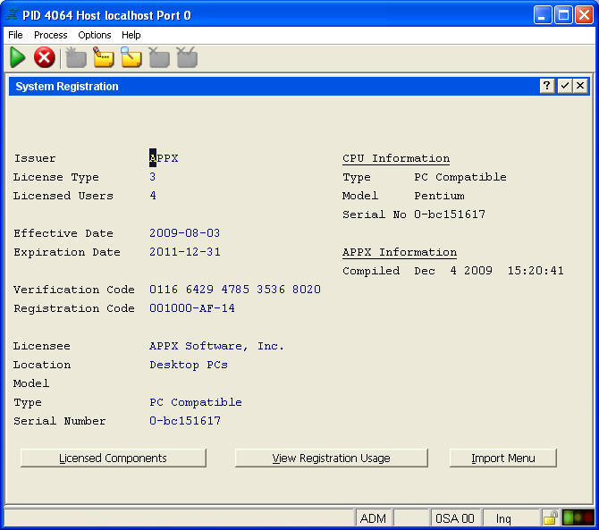Click the green run arrow icon

tap(18, 58)
